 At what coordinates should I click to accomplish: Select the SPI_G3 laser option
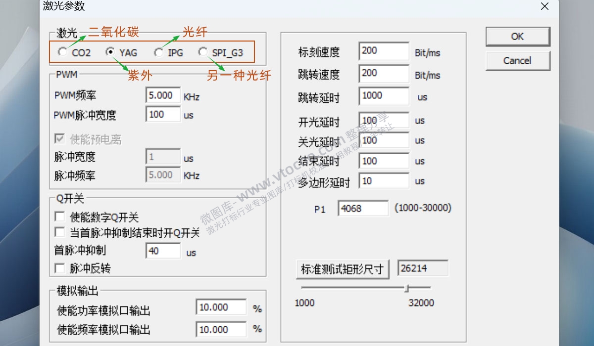pos(203,52)
